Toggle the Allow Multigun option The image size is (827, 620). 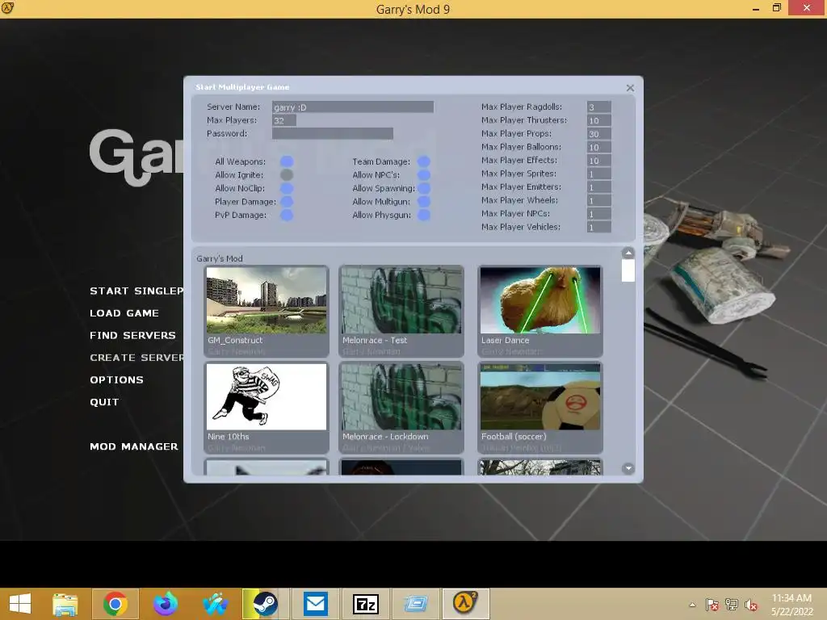(x=424, y=201)
